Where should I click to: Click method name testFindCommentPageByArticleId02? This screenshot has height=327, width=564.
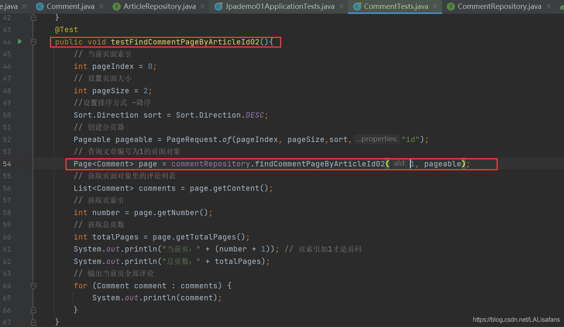[x=185, y=42]
